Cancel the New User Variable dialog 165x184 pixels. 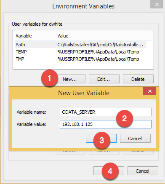135,138
